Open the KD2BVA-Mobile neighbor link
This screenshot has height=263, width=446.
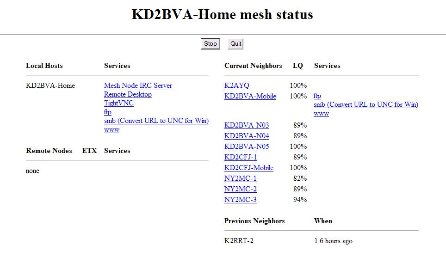[250, 96]
